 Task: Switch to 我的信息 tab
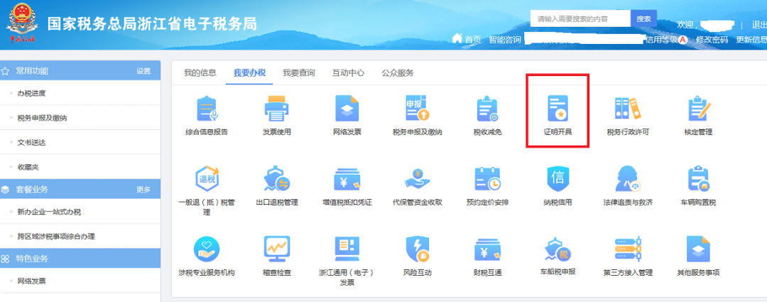pos(200,73)
